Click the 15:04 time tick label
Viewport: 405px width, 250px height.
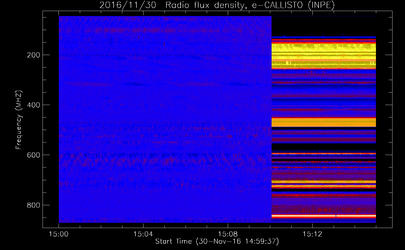click(143, 234)
